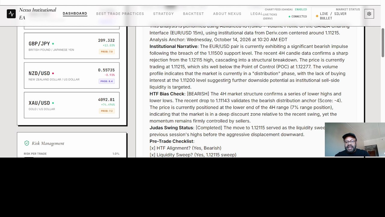Open the Backtest tab

193,14
